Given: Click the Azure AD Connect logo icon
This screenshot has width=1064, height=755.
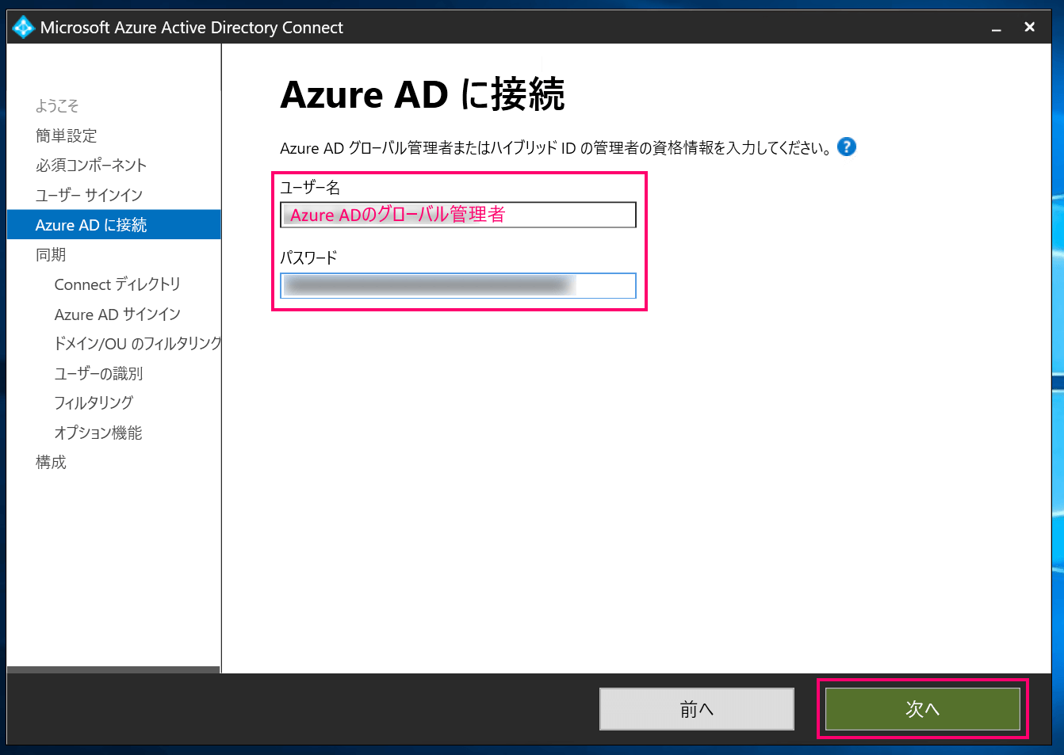Looking at the screenshot, I should pos(24,27).
